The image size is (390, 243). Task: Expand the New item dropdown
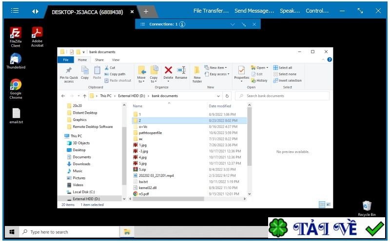click(215, 68)
